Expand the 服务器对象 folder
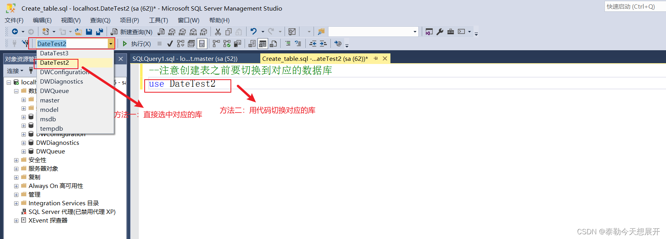The image size is (666, 239). pos(16,169)
